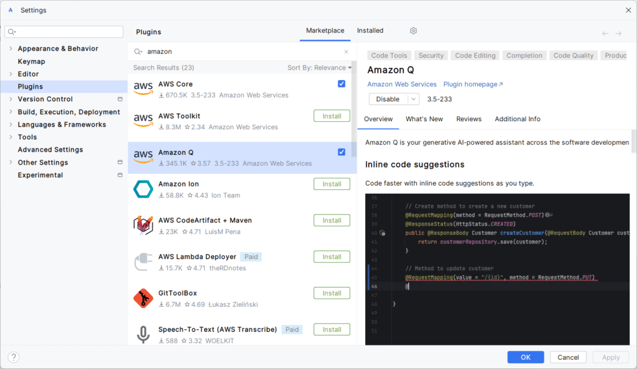Navigate forward with the right arrow
637x369 pixels.
[618, 34]
